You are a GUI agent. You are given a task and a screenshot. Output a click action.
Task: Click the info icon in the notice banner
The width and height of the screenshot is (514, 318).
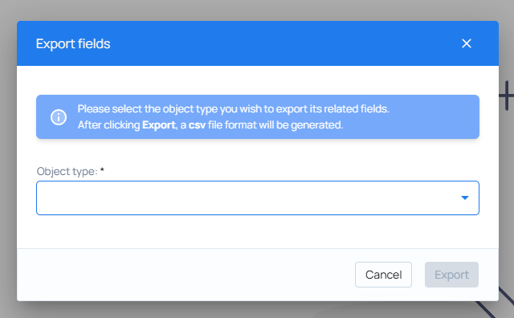coord(59,117)
